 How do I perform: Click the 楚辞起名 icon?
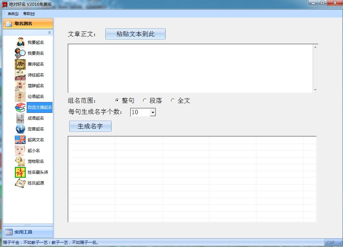[20, 85]
